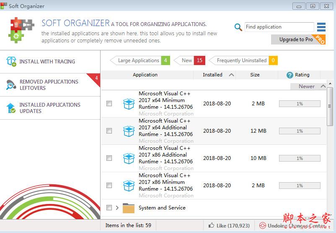Viewport: 336px width, 233px height.
Task: Click the Find application search field
Action: pos(279,27)
